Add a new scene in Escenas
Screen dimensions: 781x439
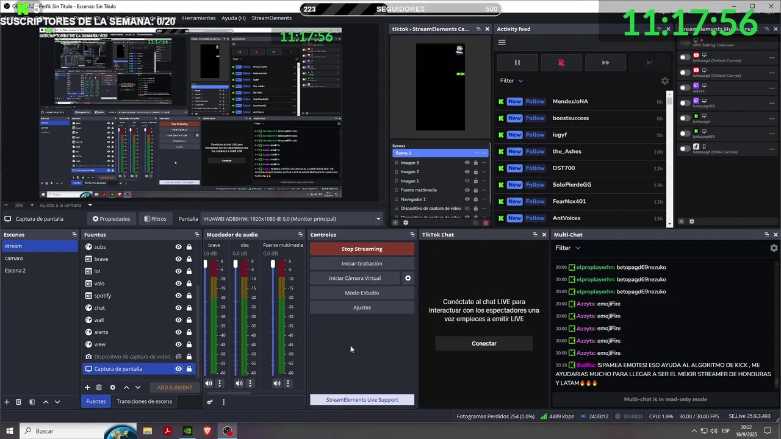pos(7,402)
